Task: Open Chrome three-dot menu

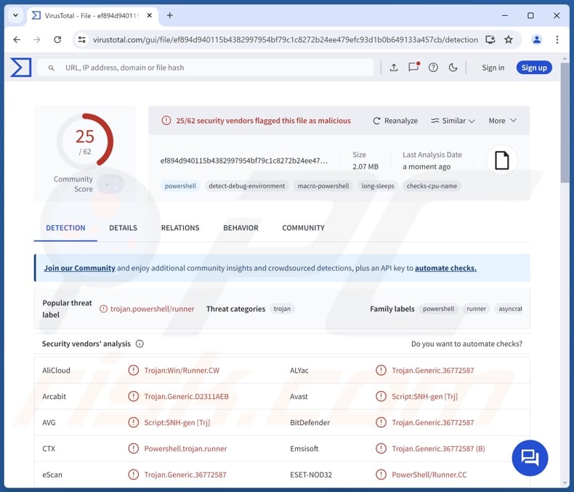Action: click(557, 39)
